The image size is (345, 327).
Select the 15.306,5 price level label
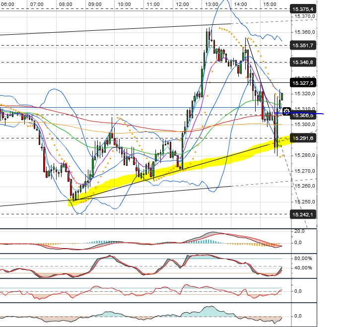(x=303, y=115)
